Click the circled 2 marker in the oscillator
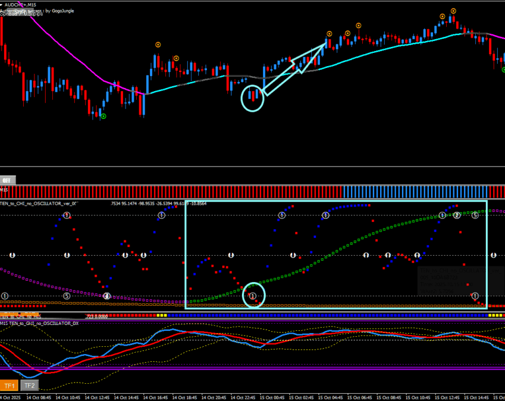The width and height of the screenshot is (505, 401). [457, 215]
